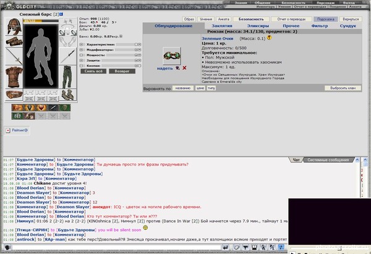Click the bracers equipment slot

[14, 41]
